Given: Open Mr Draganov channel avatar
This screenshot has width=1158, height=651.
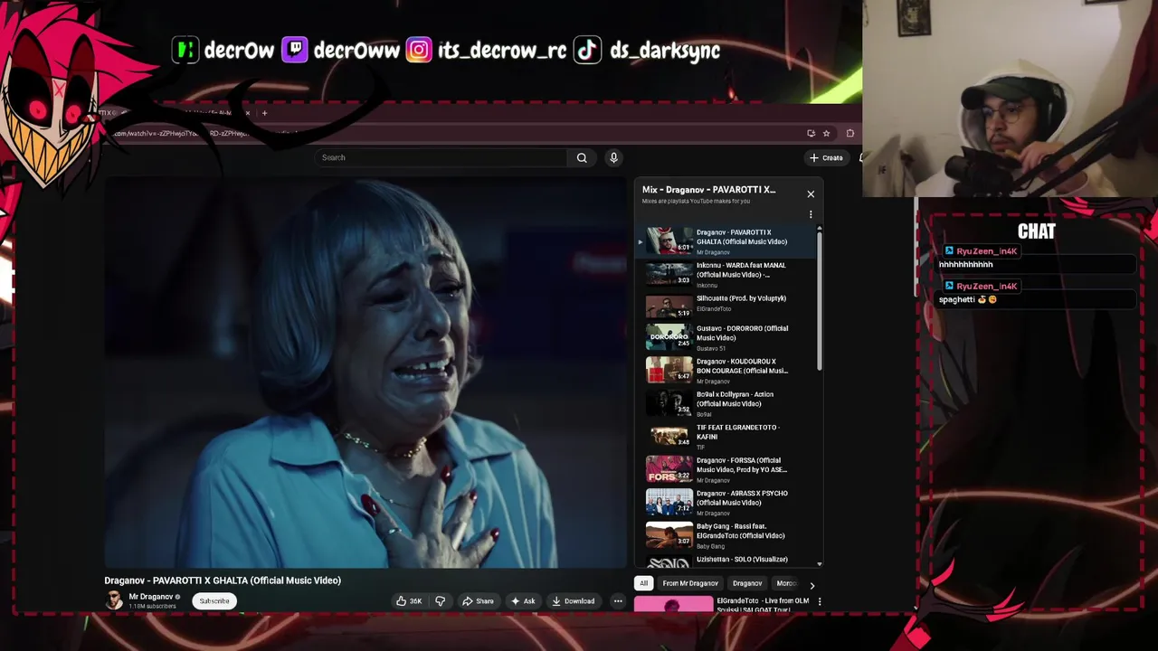Looking at the screenshot, I should point(114,600).
